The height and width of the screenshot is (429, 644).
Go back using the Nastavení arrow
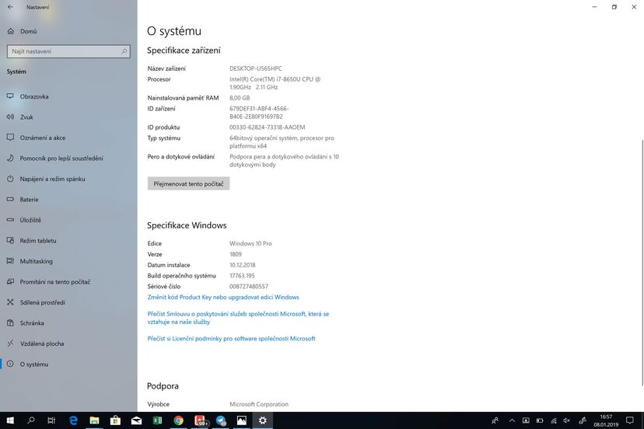click(10, 7)
